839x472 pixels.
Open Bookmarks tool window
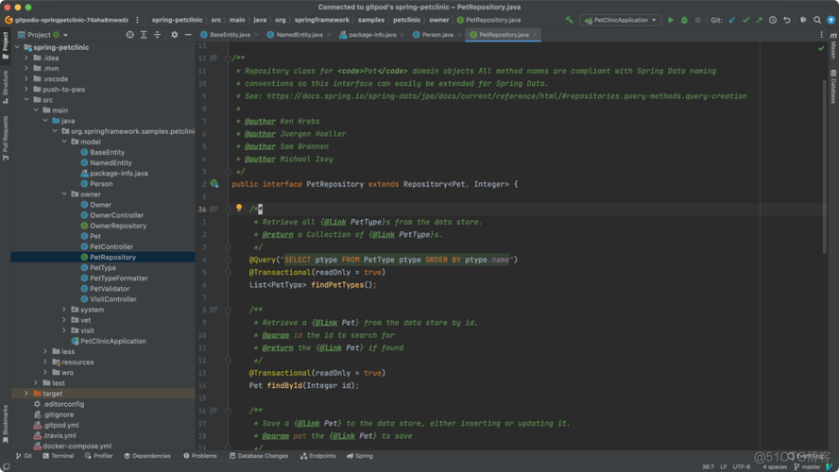coord(6,424)
